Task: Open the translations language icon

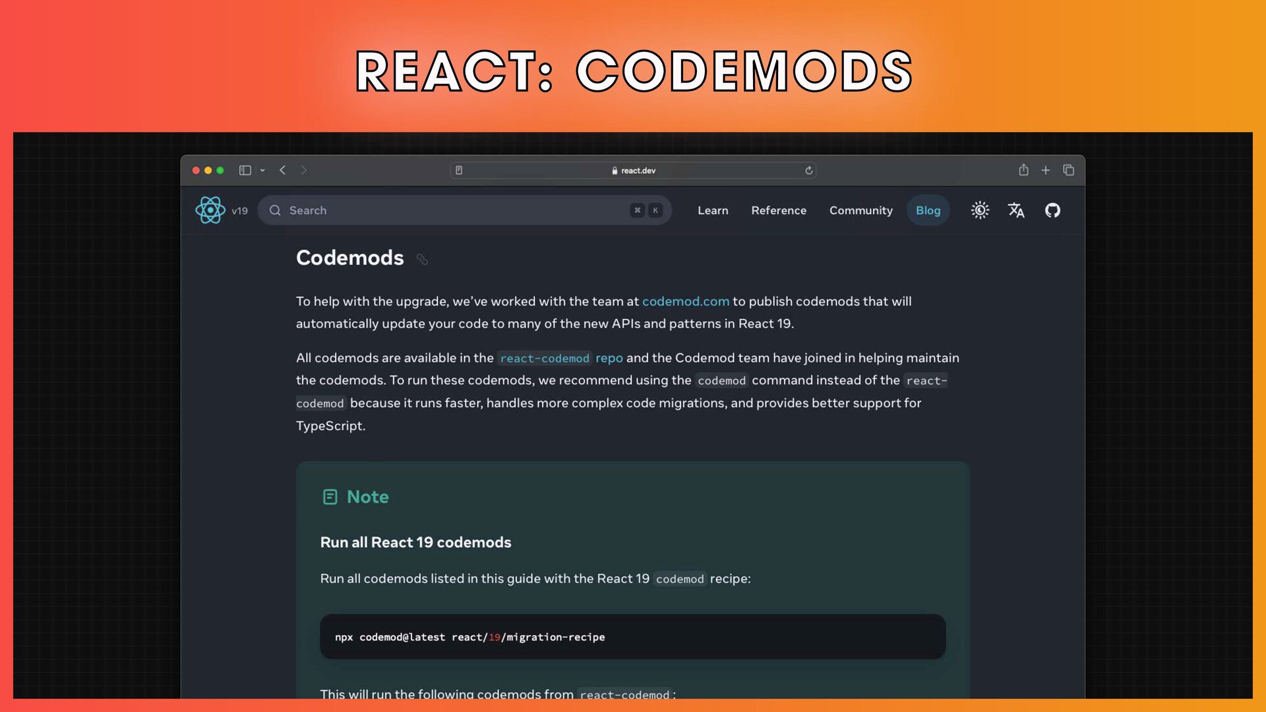Action: [x=1016, y=210]
